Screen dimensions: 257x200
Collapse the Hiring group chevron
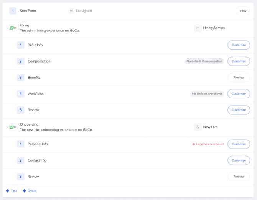[7, 28]
